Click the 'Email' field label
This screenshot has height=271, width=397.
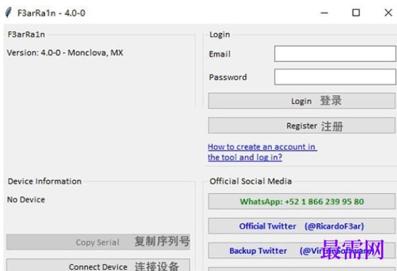click(x=220, y=54)
